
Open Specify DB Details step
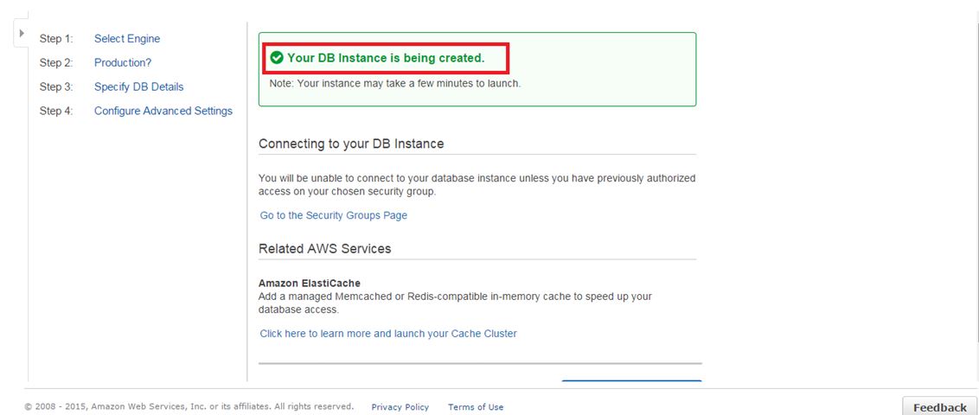point(138,86)
